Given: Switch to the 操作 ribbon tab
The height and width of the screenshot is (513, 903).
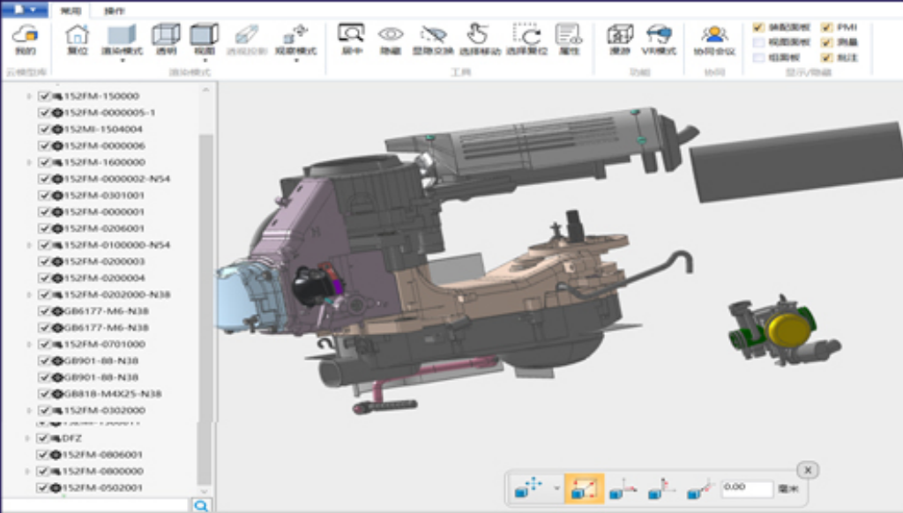Looking at the screenshot, I should [x=115, y=11].
